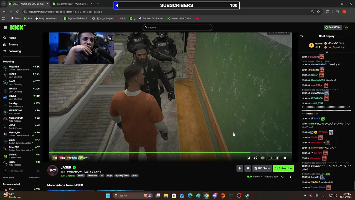Click Get KICKs button
Viewport: 355px width, 200px height.
click(x=333, y=27)
